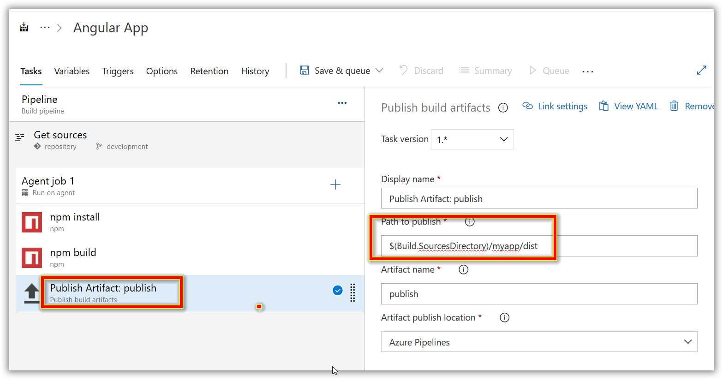Open the Task version dropdown
723x381 pixels.
point(472,139)
